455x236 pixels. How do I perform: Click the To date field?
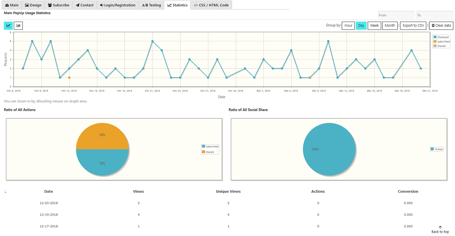coord(434,15)
